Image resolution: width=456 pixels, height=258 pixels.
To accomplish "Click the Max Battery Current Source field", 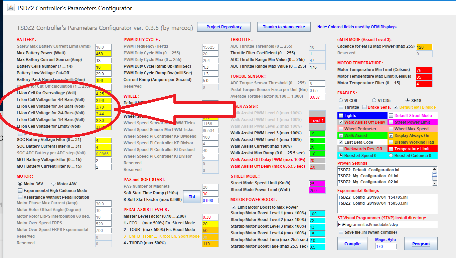I will click(103, 60).
